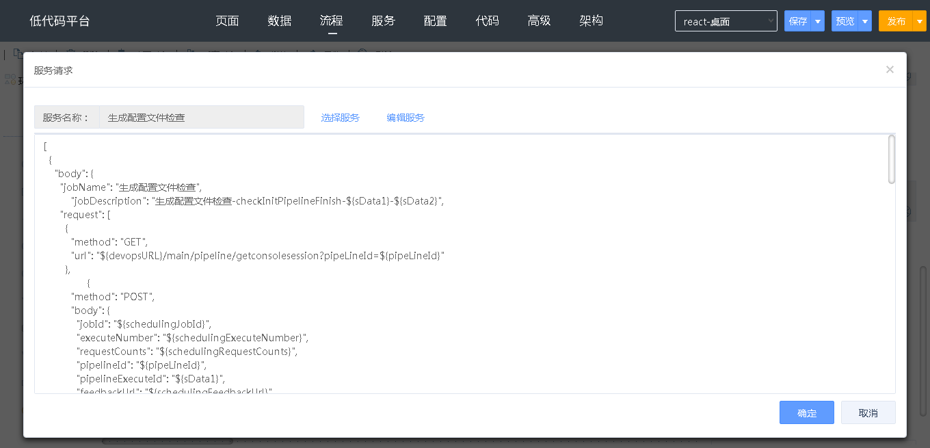Click the 取消 button
This screenshot has width=930, height=448.
click(x=868, y=412)
